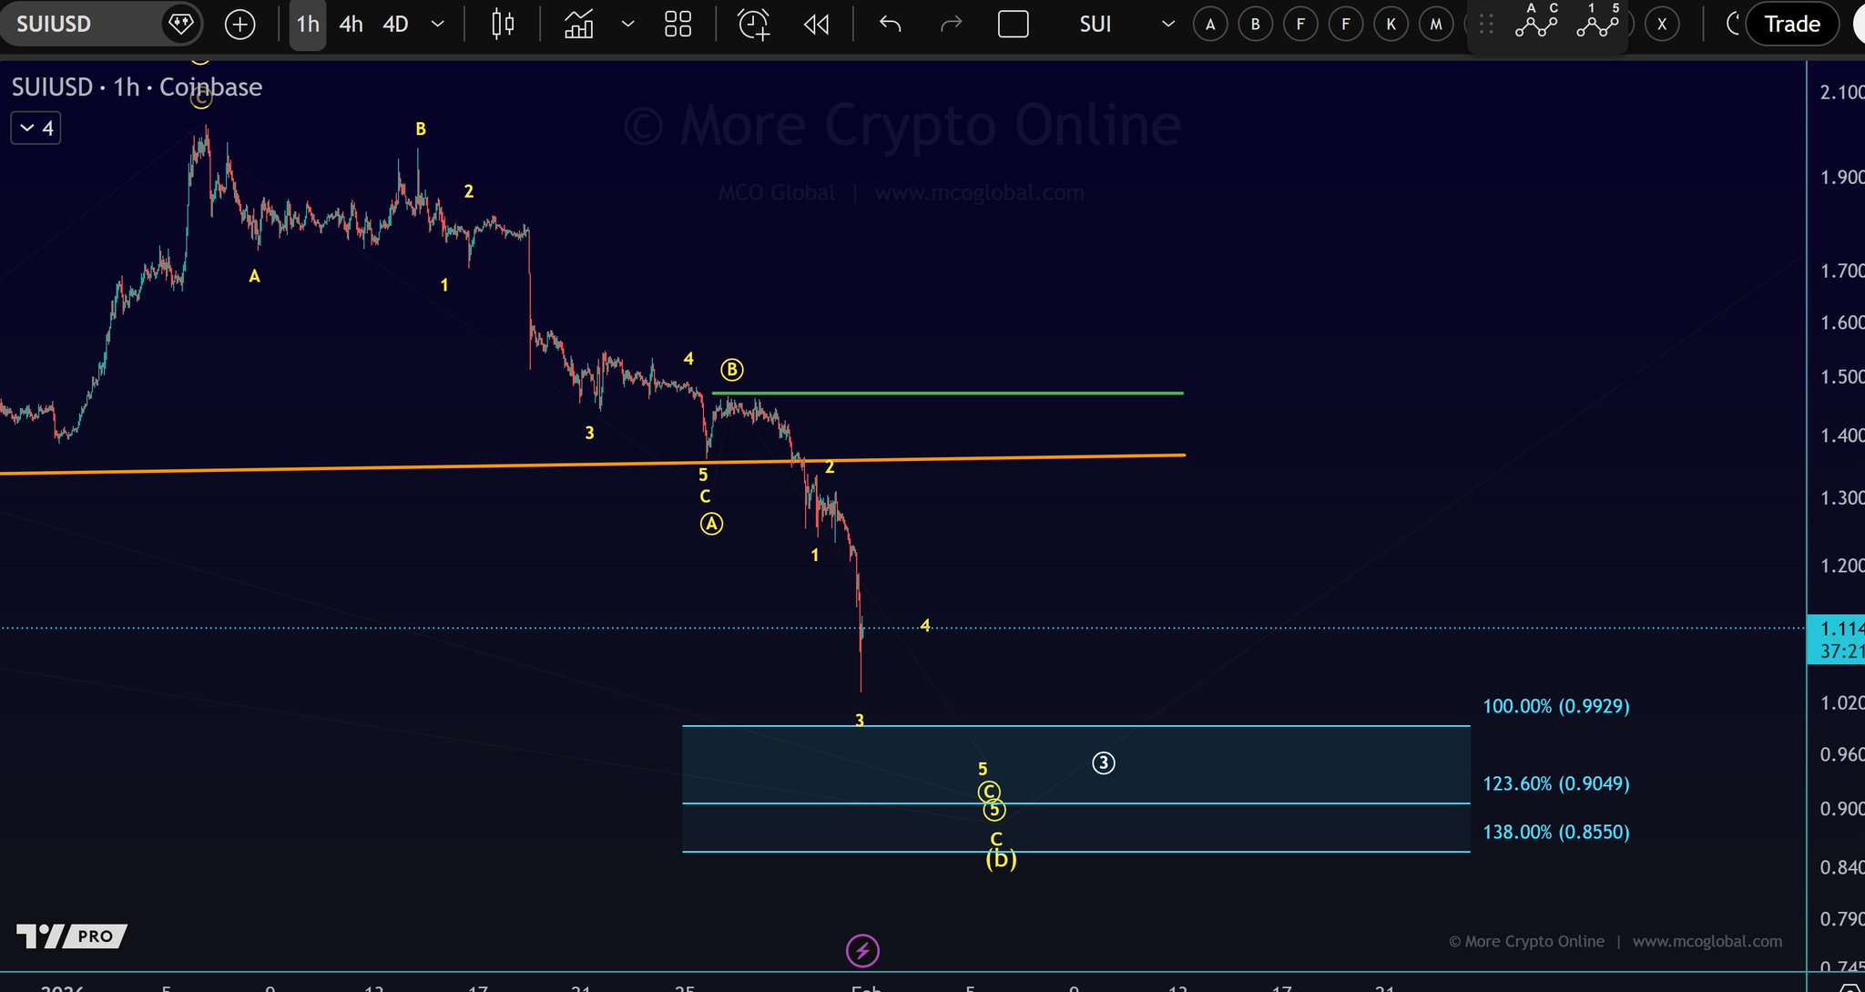Click the rectangle layout setup icon
Screen dimensions: 1865x992
(1013, 25)
